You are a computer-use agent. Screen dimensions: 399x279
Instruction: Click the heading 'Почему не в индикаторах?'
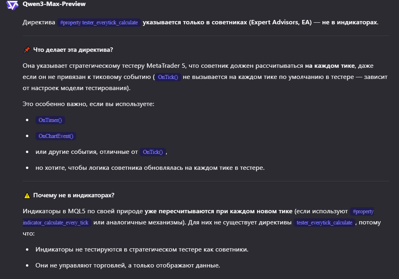point(74,195)
